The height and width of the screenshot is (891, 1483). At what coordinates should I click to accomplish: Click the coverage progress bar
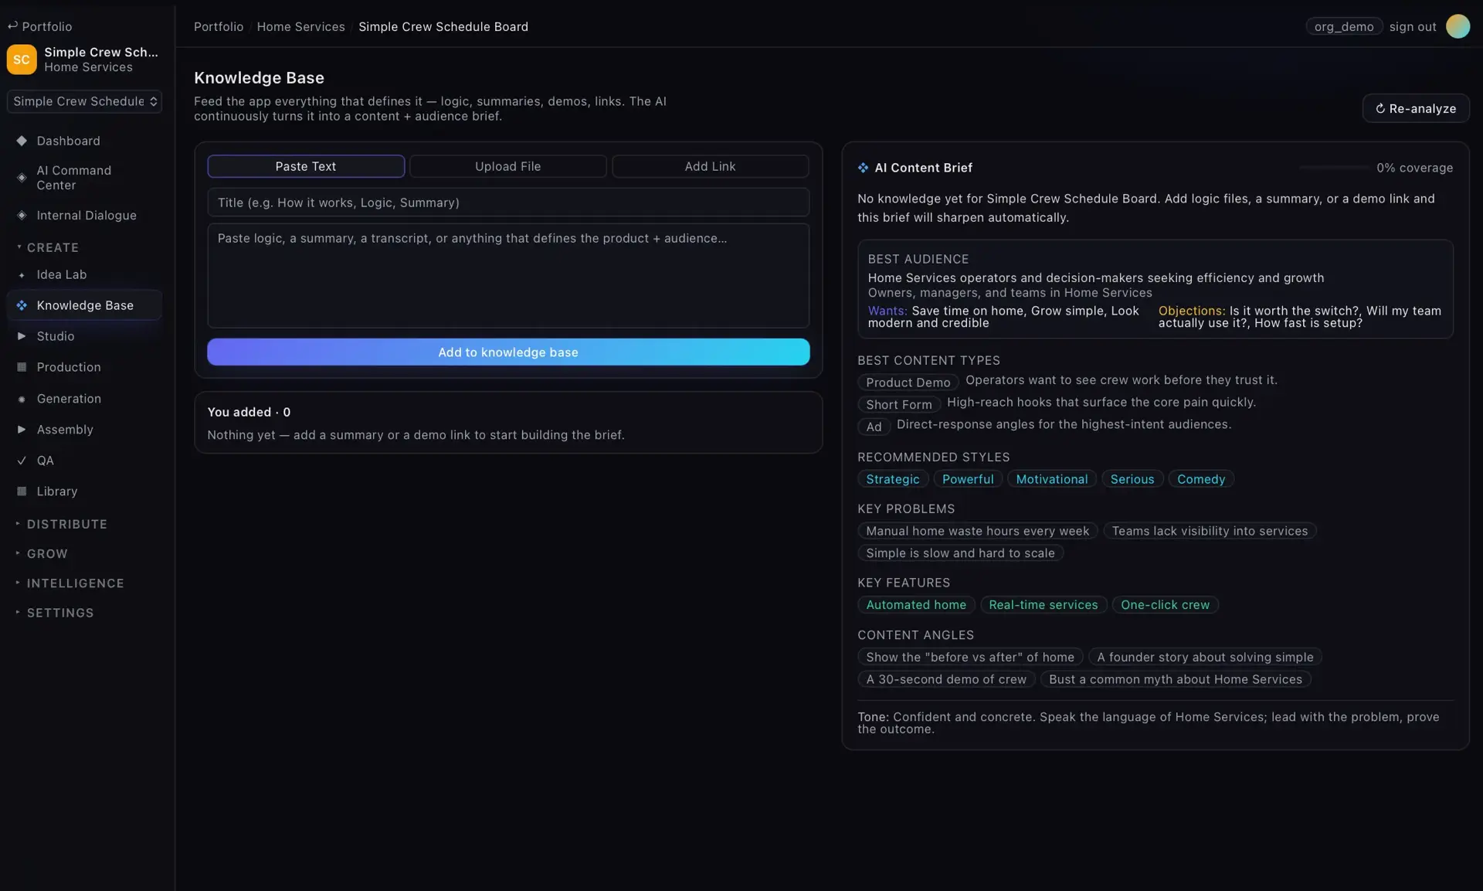(1333, 168)
